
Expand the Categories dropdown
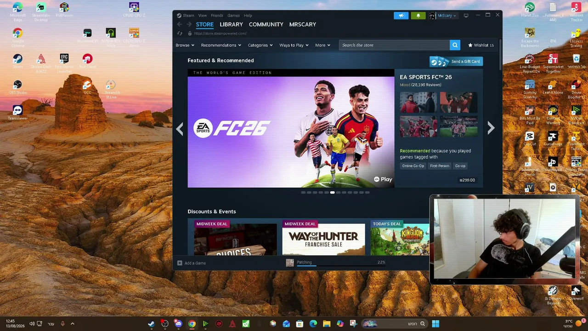[x=260, y=45]
